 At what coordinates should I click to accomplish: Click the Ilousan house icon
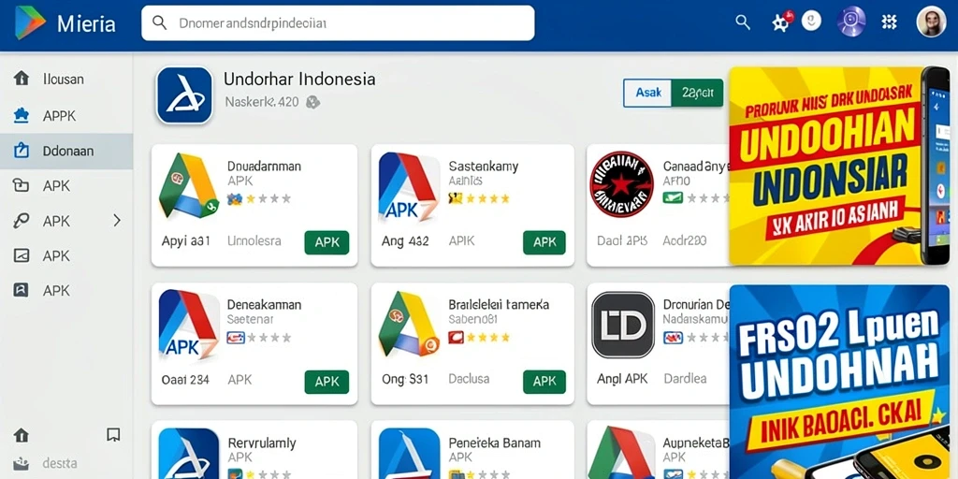point(21,79)
